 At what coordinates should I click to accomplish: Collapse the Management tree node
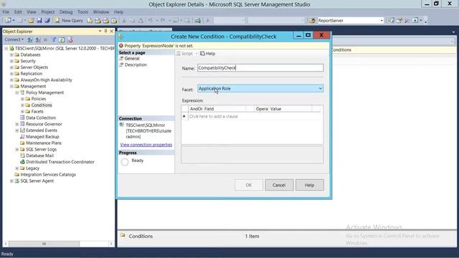tap(11, 86)
